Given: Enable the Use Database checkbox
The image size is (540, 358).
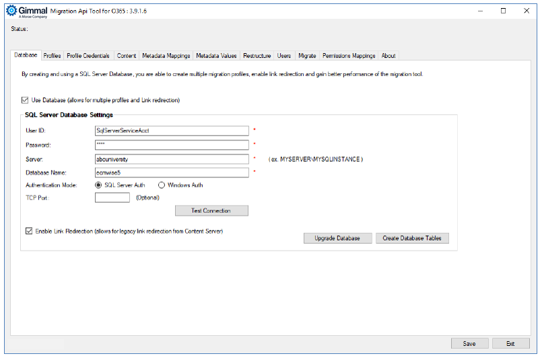Looking at the screenshot, I should (x=26, y=100).
